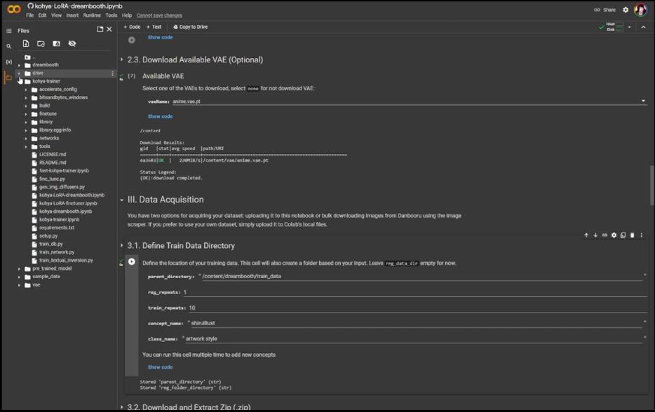The width and height of the screenshot is (655, 412).
Task: Copy the selected cell
Action: [x=623, y=235]
